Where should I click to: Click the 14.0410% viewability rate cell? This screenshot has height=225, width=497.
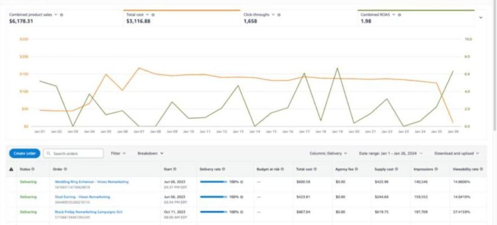[462, 197]
